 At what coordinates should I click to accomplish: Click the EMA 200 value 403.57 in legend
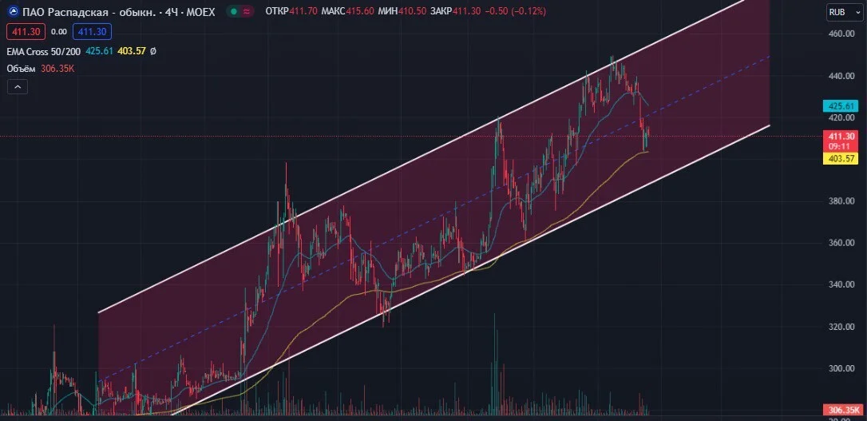pyautogui.click(x=132, y=51)
